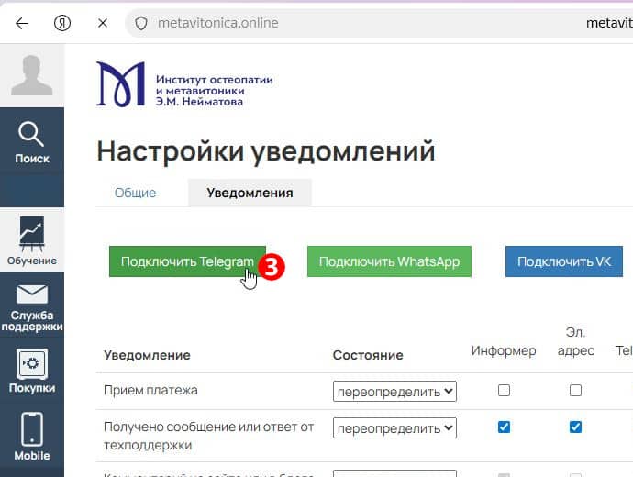Open Обучение section in sidebar
The image size is (633, 477).
pos(32,241)
